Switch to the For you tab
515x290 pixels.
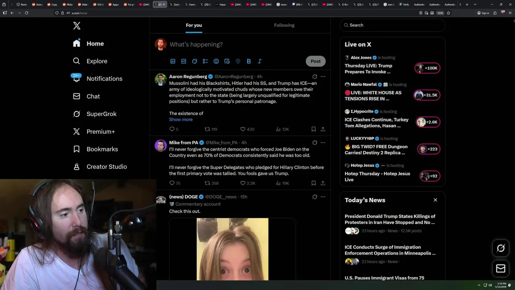coord(194,25)
